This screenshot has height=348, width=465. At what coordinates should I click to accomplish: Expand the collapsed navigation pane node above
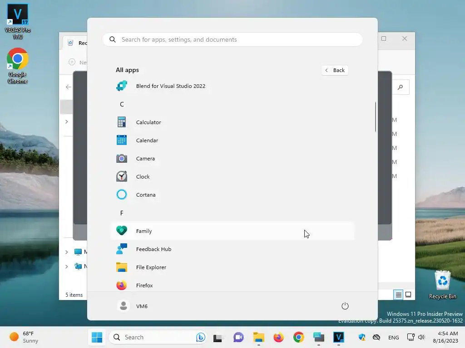pyautogui.click(x=67, y=121)
